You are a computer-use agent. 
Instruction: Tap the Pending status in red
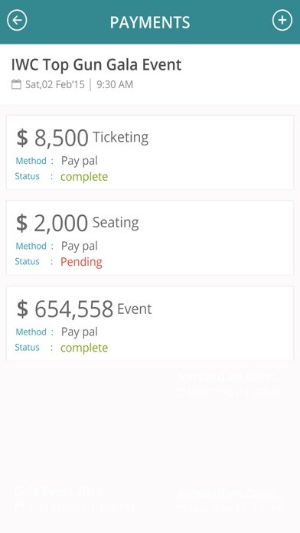(81, 262)
